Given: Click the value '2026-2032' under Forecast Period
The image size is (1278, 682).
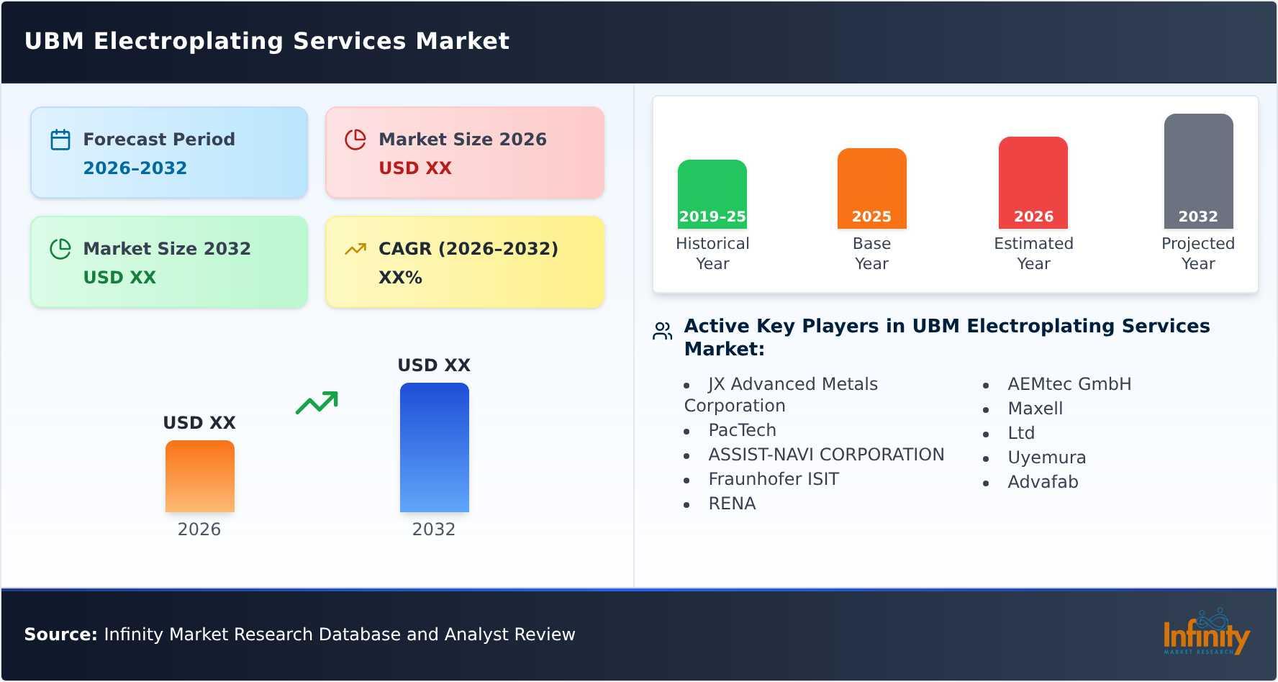Looking at the screenshot, I should 135,168.
